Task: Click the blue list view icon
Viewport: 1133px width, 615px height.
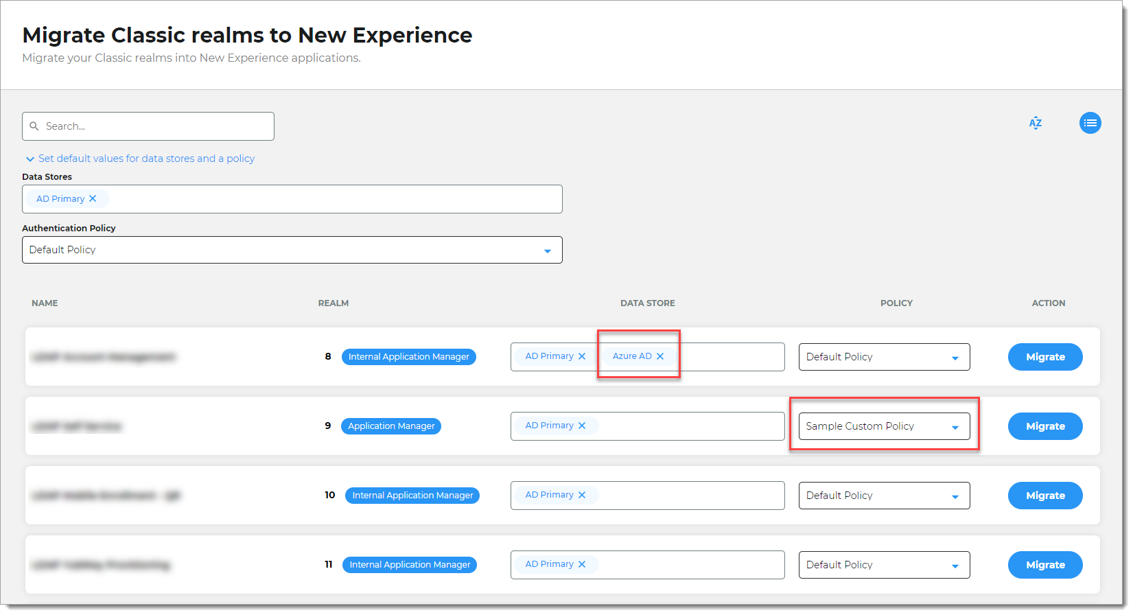Action: click(x=1090, y=123)
